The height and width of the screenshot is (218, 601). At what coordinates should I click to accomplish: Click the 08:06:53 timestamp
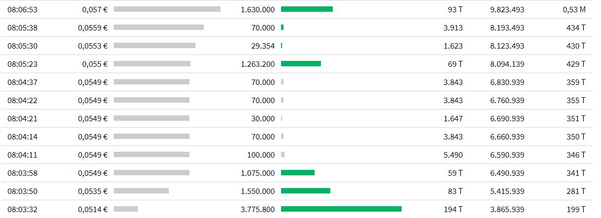(x=22, y=10)
